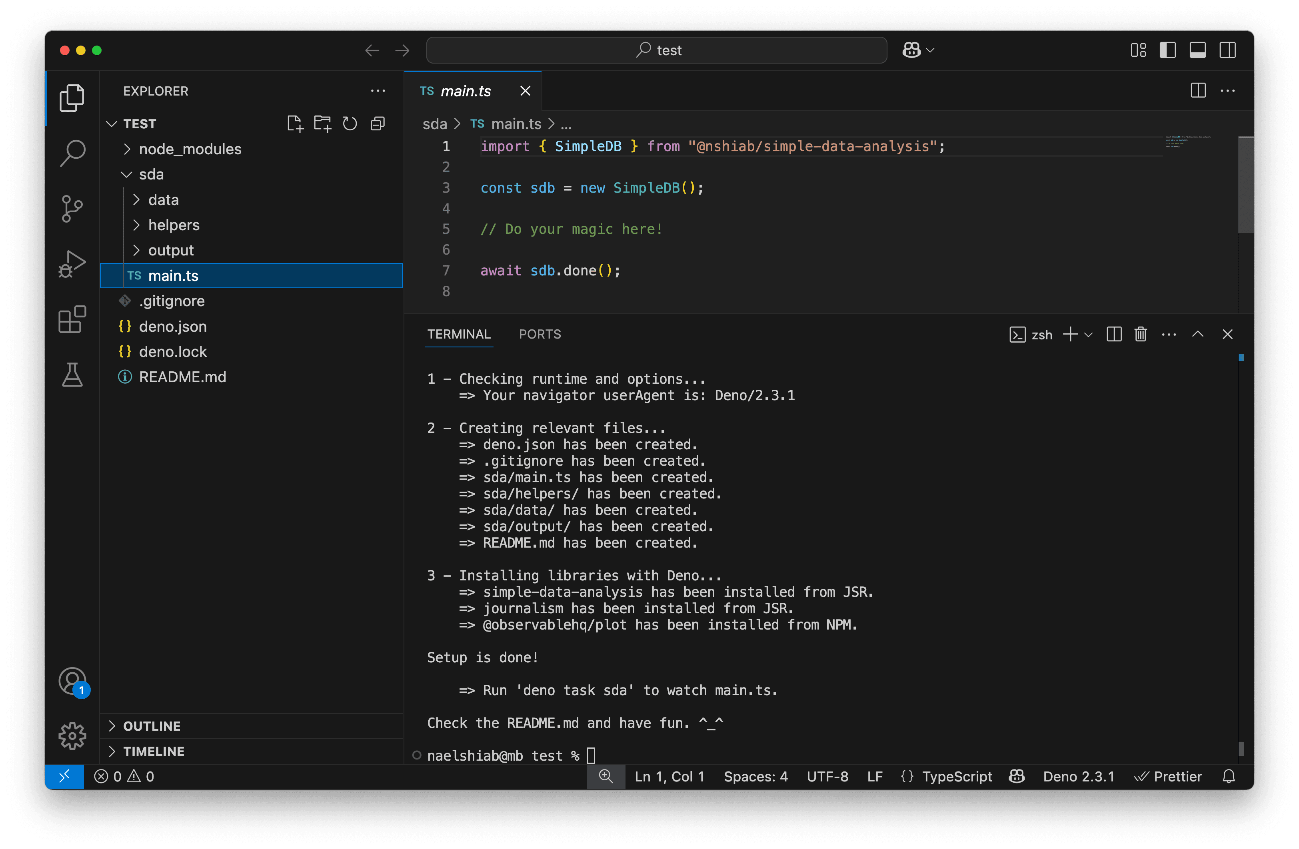The height and width of the screenshot is (849, 1299).
Task: Open Explorer views and more actions
Action: [x=378, y=91]
